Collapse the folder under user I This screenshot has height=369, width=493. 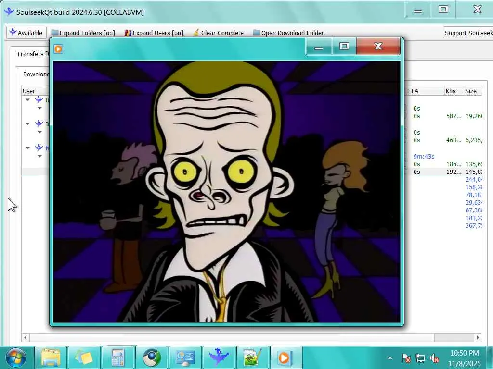39,132
